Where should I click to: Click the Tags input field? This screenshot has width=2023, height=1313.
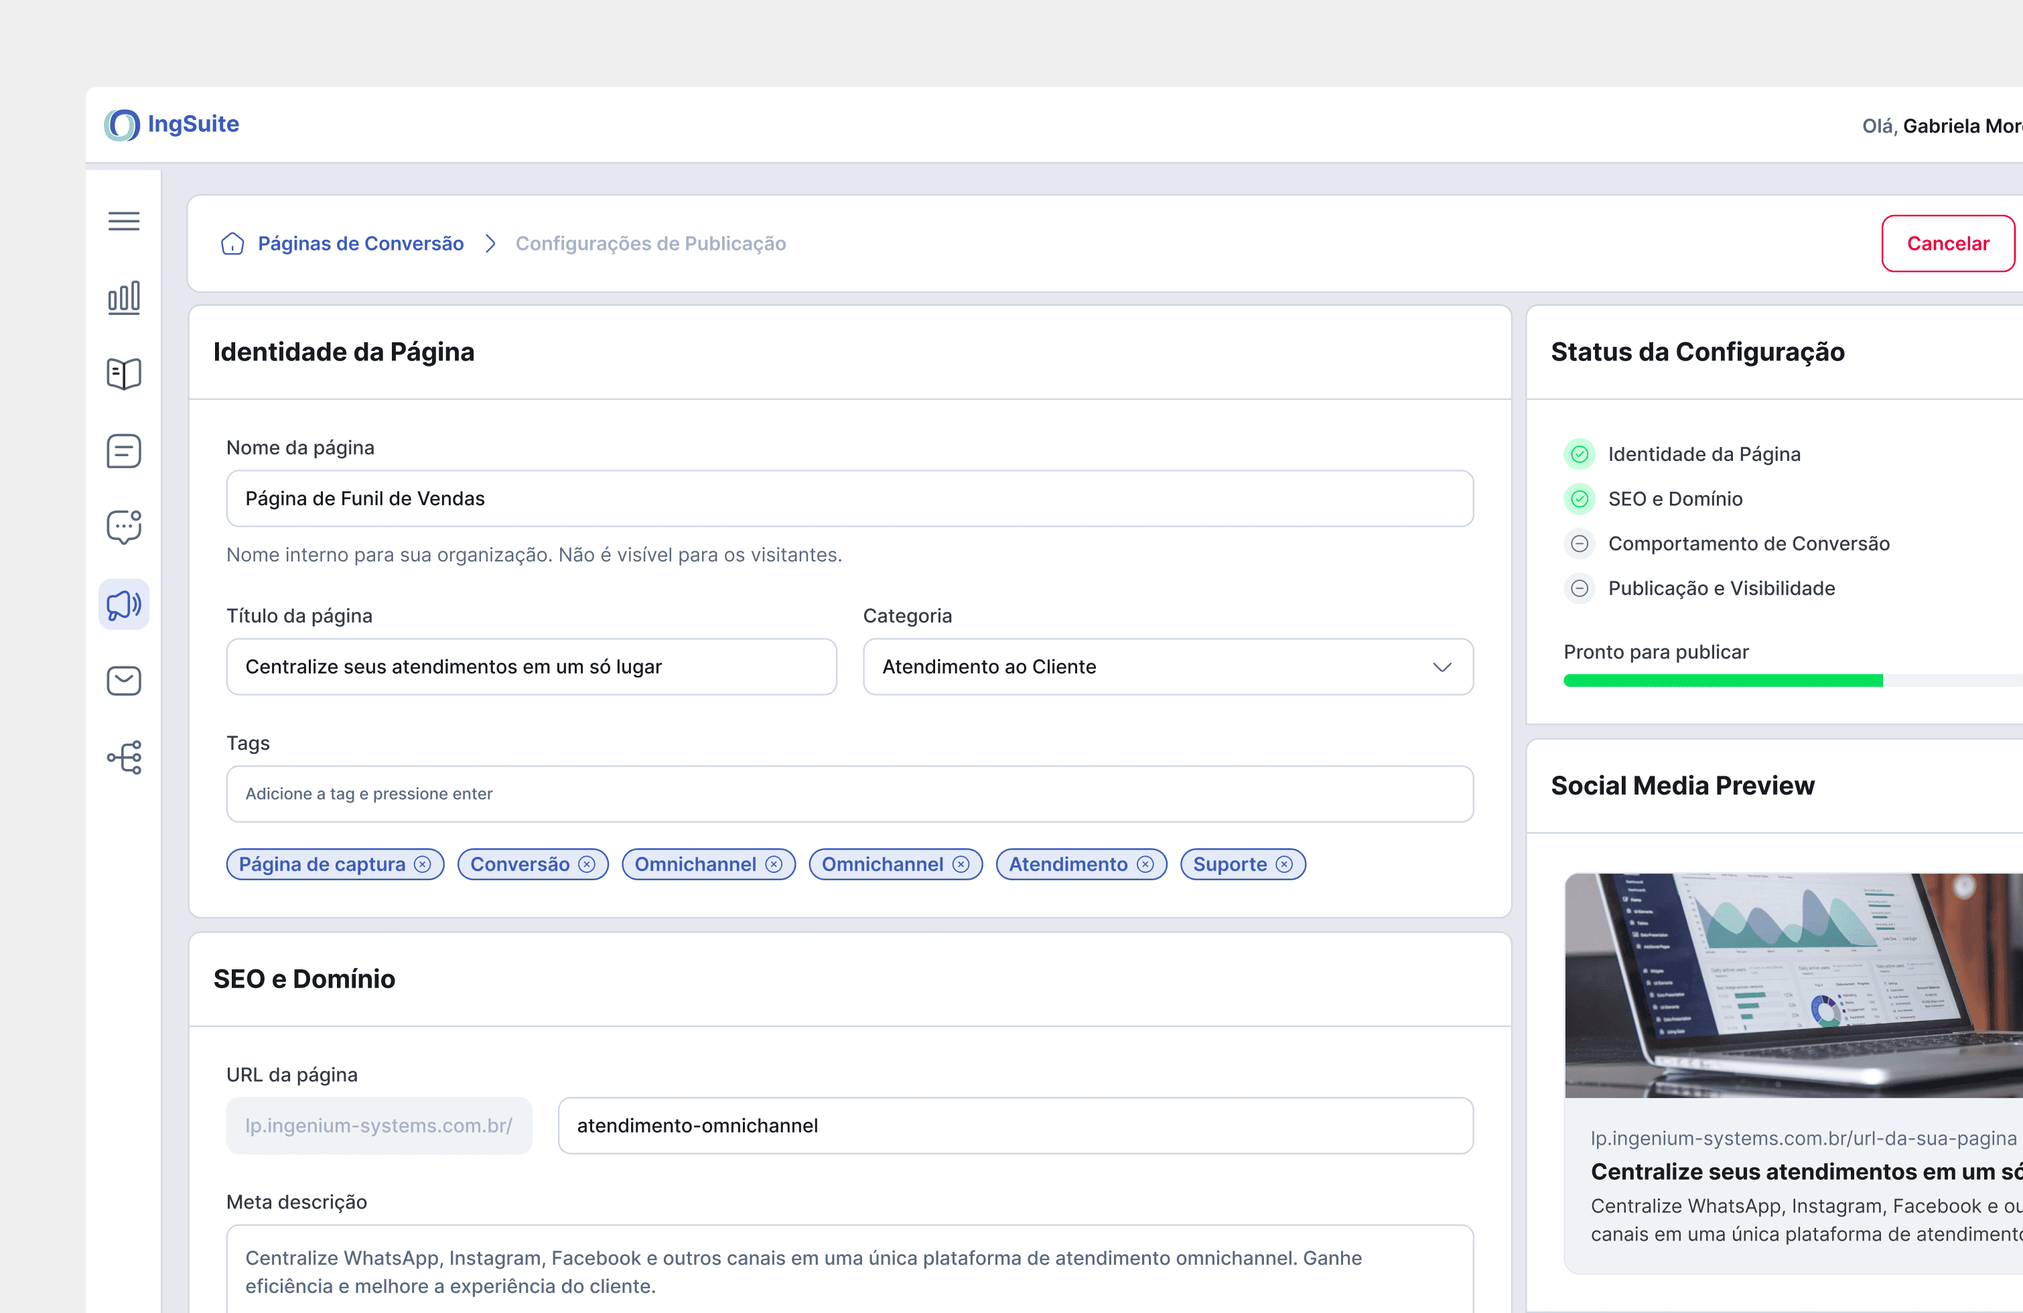pyautogui.click(x=849, y=794)
